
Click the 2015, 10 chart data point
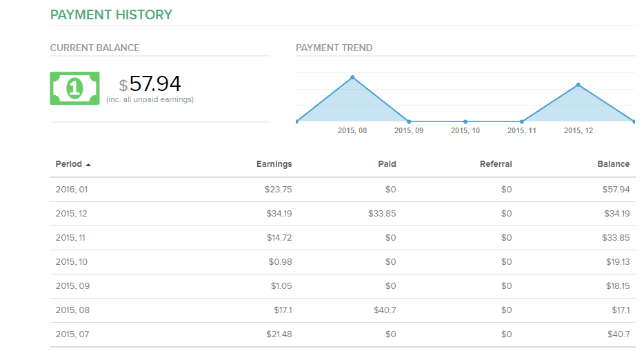pos(465,122)
